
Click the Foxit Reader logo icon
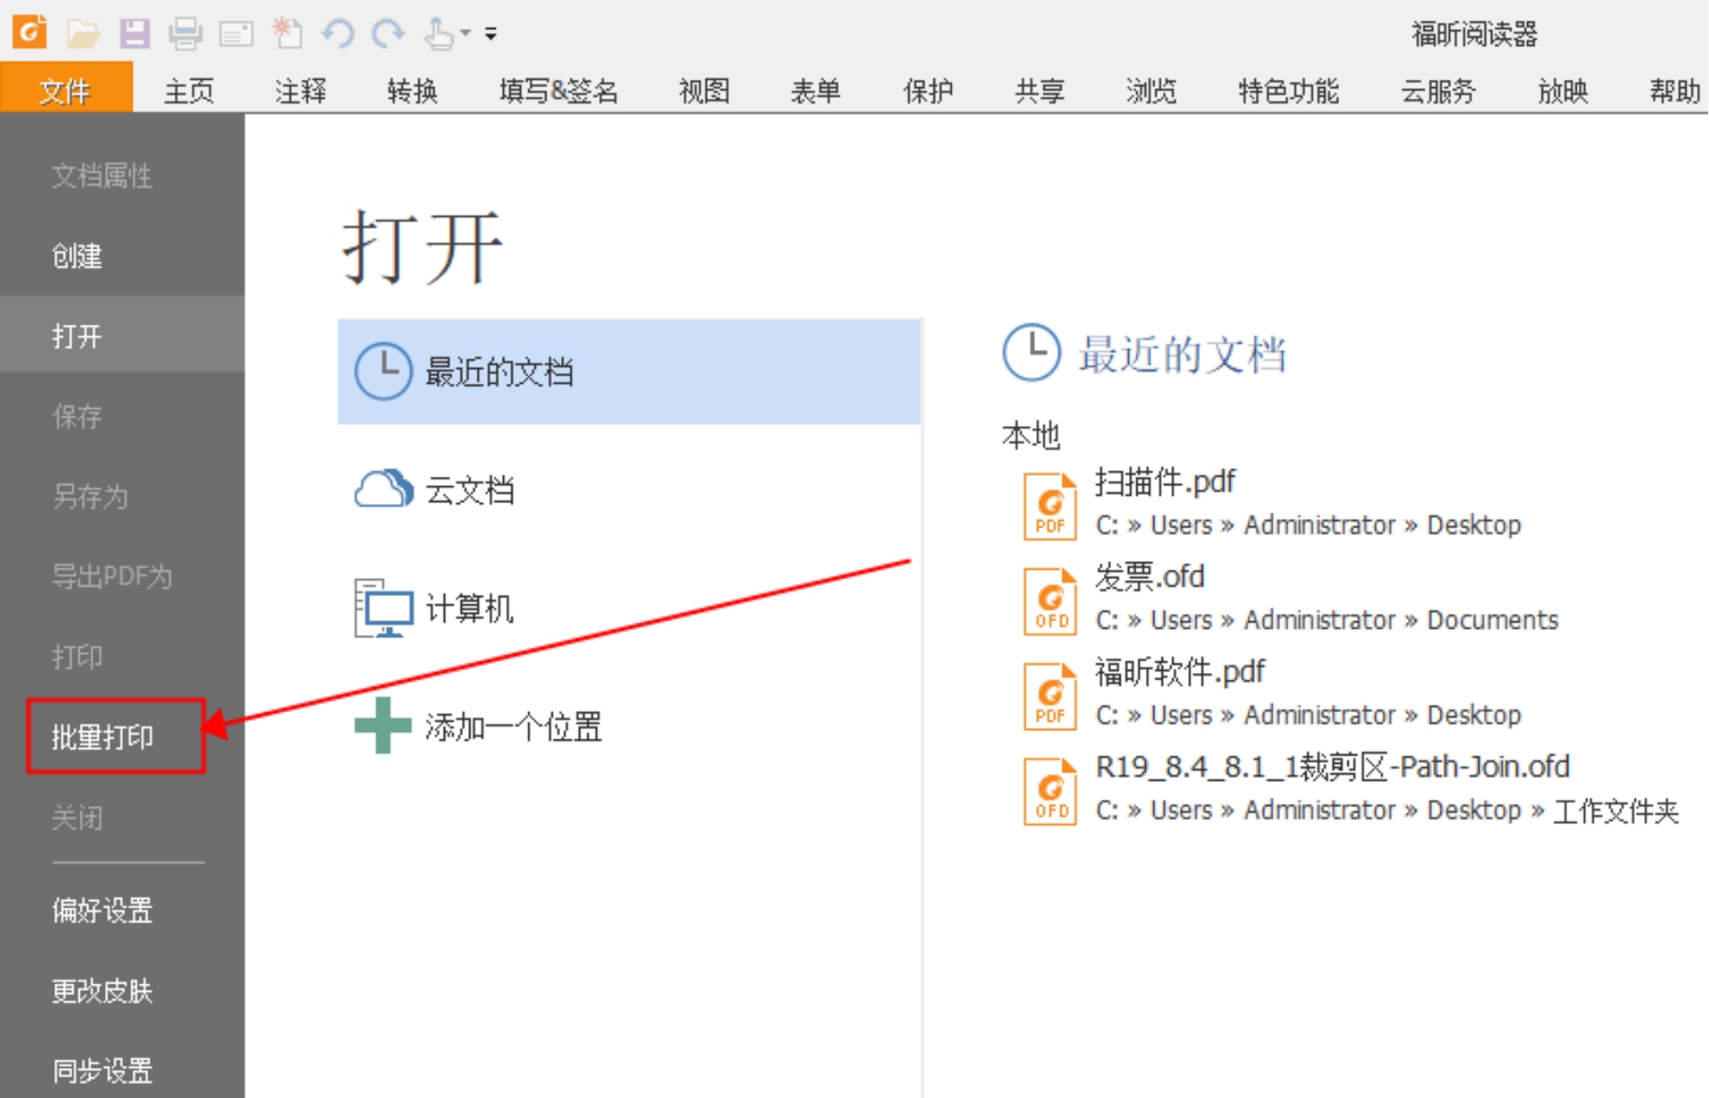tap(29, 32)
